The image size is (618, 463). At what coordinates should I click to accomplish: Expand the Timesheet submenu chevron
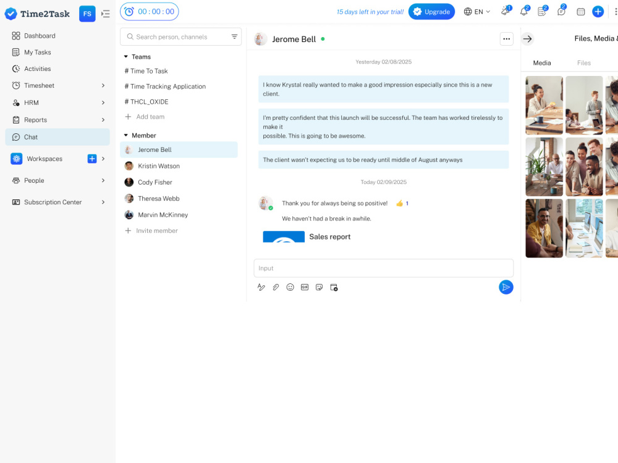(x=103, y=85)
